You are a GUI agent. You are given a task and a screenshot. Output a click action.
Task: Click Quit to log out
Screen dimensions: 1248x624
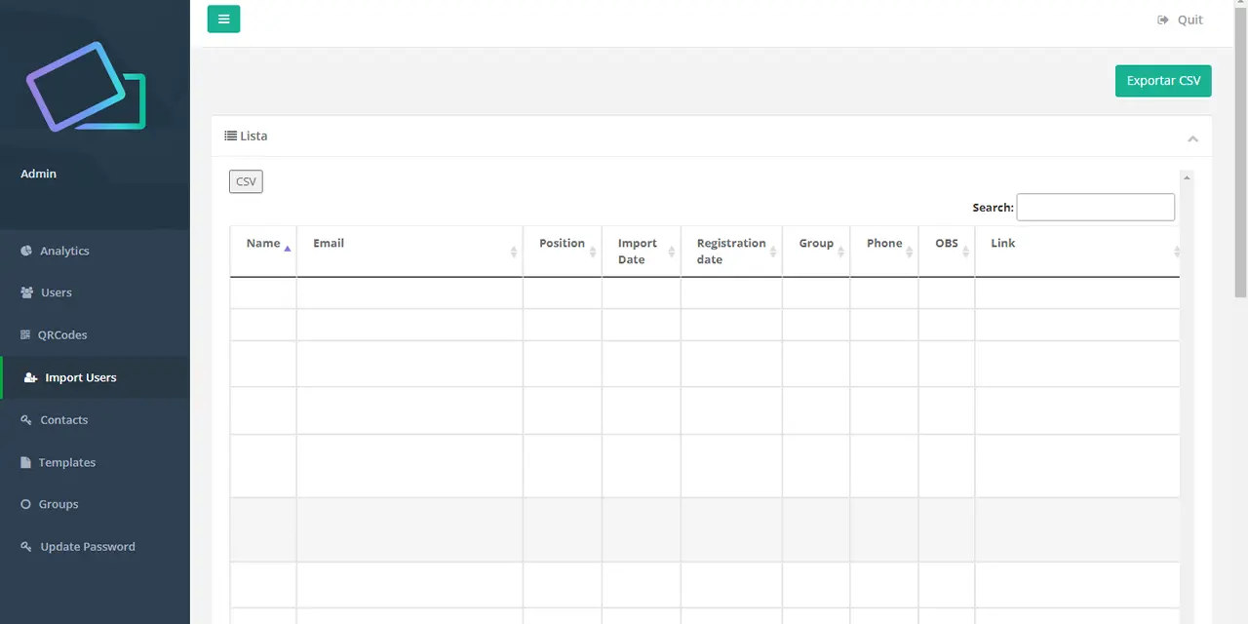(1181, 19)
